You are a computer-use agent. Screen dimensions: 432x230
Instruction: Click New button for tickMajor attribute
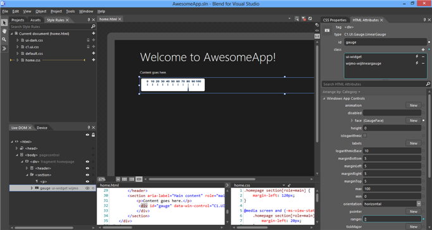click(x=413, y=227)
